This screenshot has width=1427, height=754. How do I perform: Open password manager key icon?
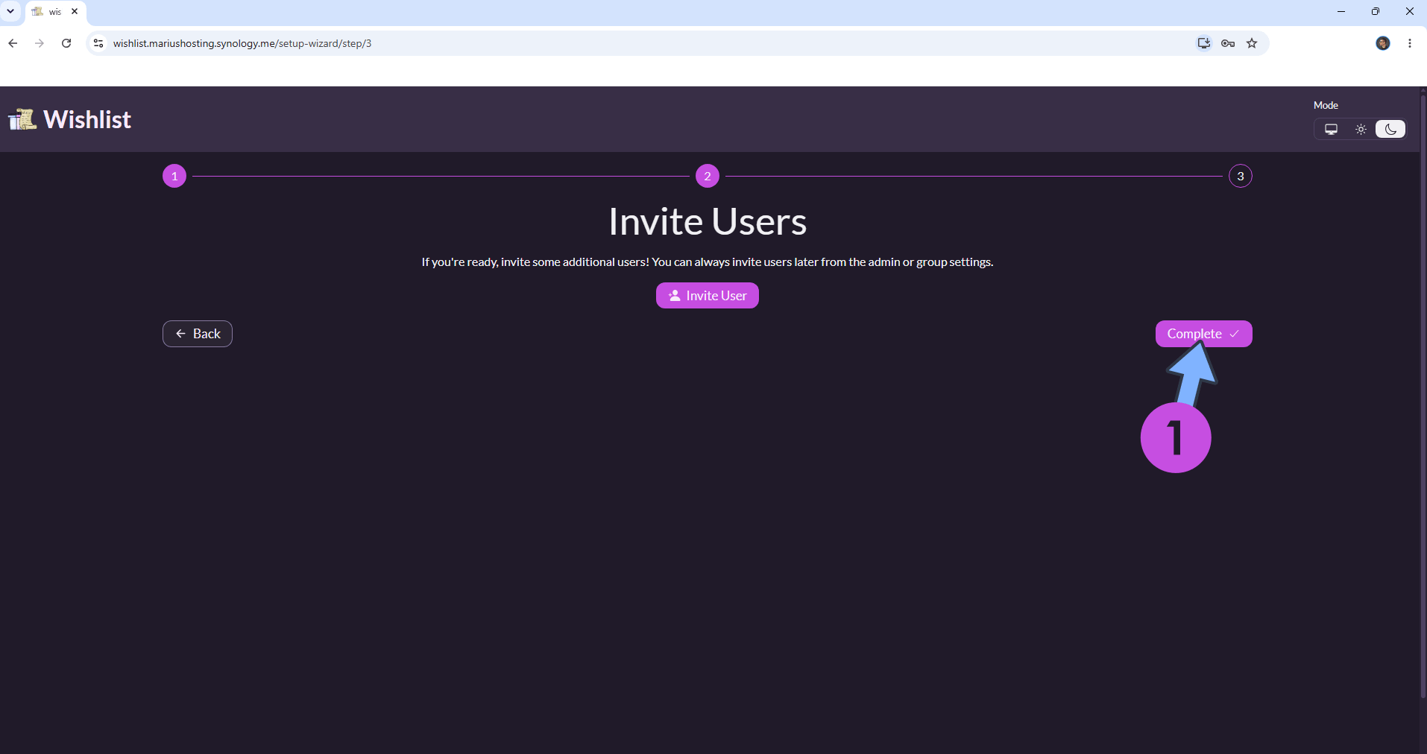tap(1228, 43)
